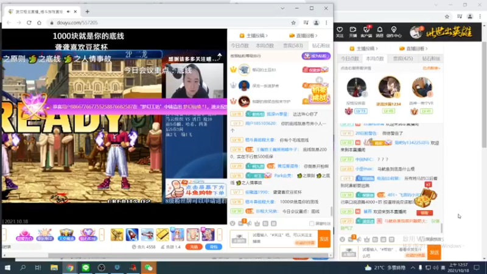Open WeChat from the taskbar
The width and height of the screenshot is (487, 274).
tap(149, 267)
